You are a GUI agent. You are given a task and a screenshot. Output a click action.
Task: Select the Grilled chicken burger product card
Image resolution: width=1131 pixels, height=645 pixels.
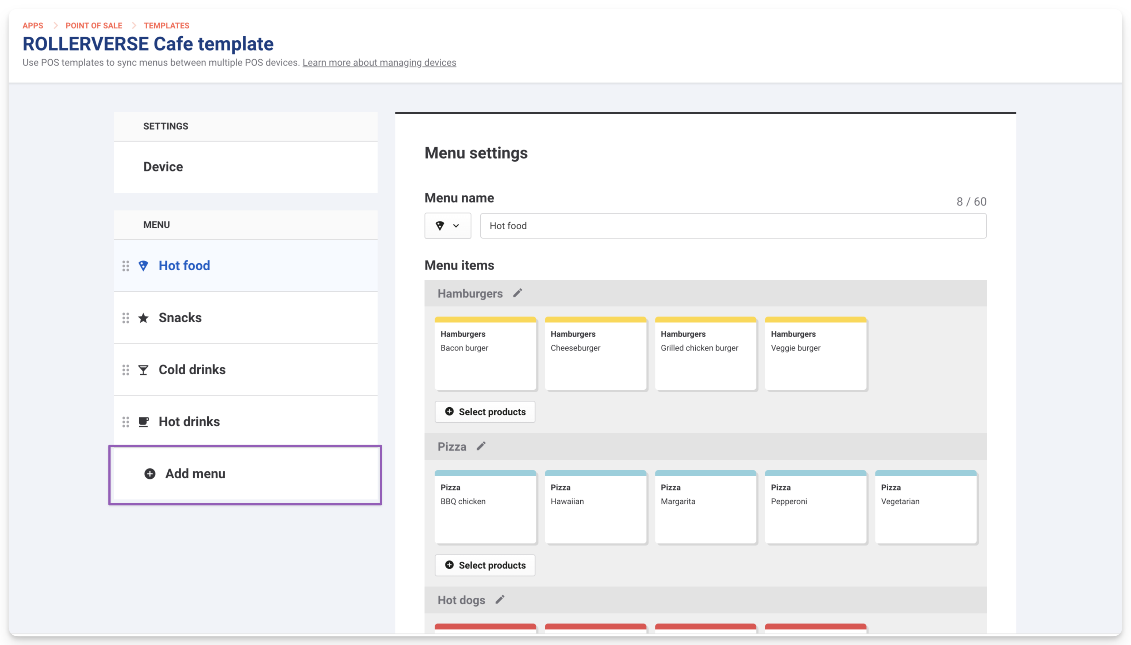coord(706,353)
